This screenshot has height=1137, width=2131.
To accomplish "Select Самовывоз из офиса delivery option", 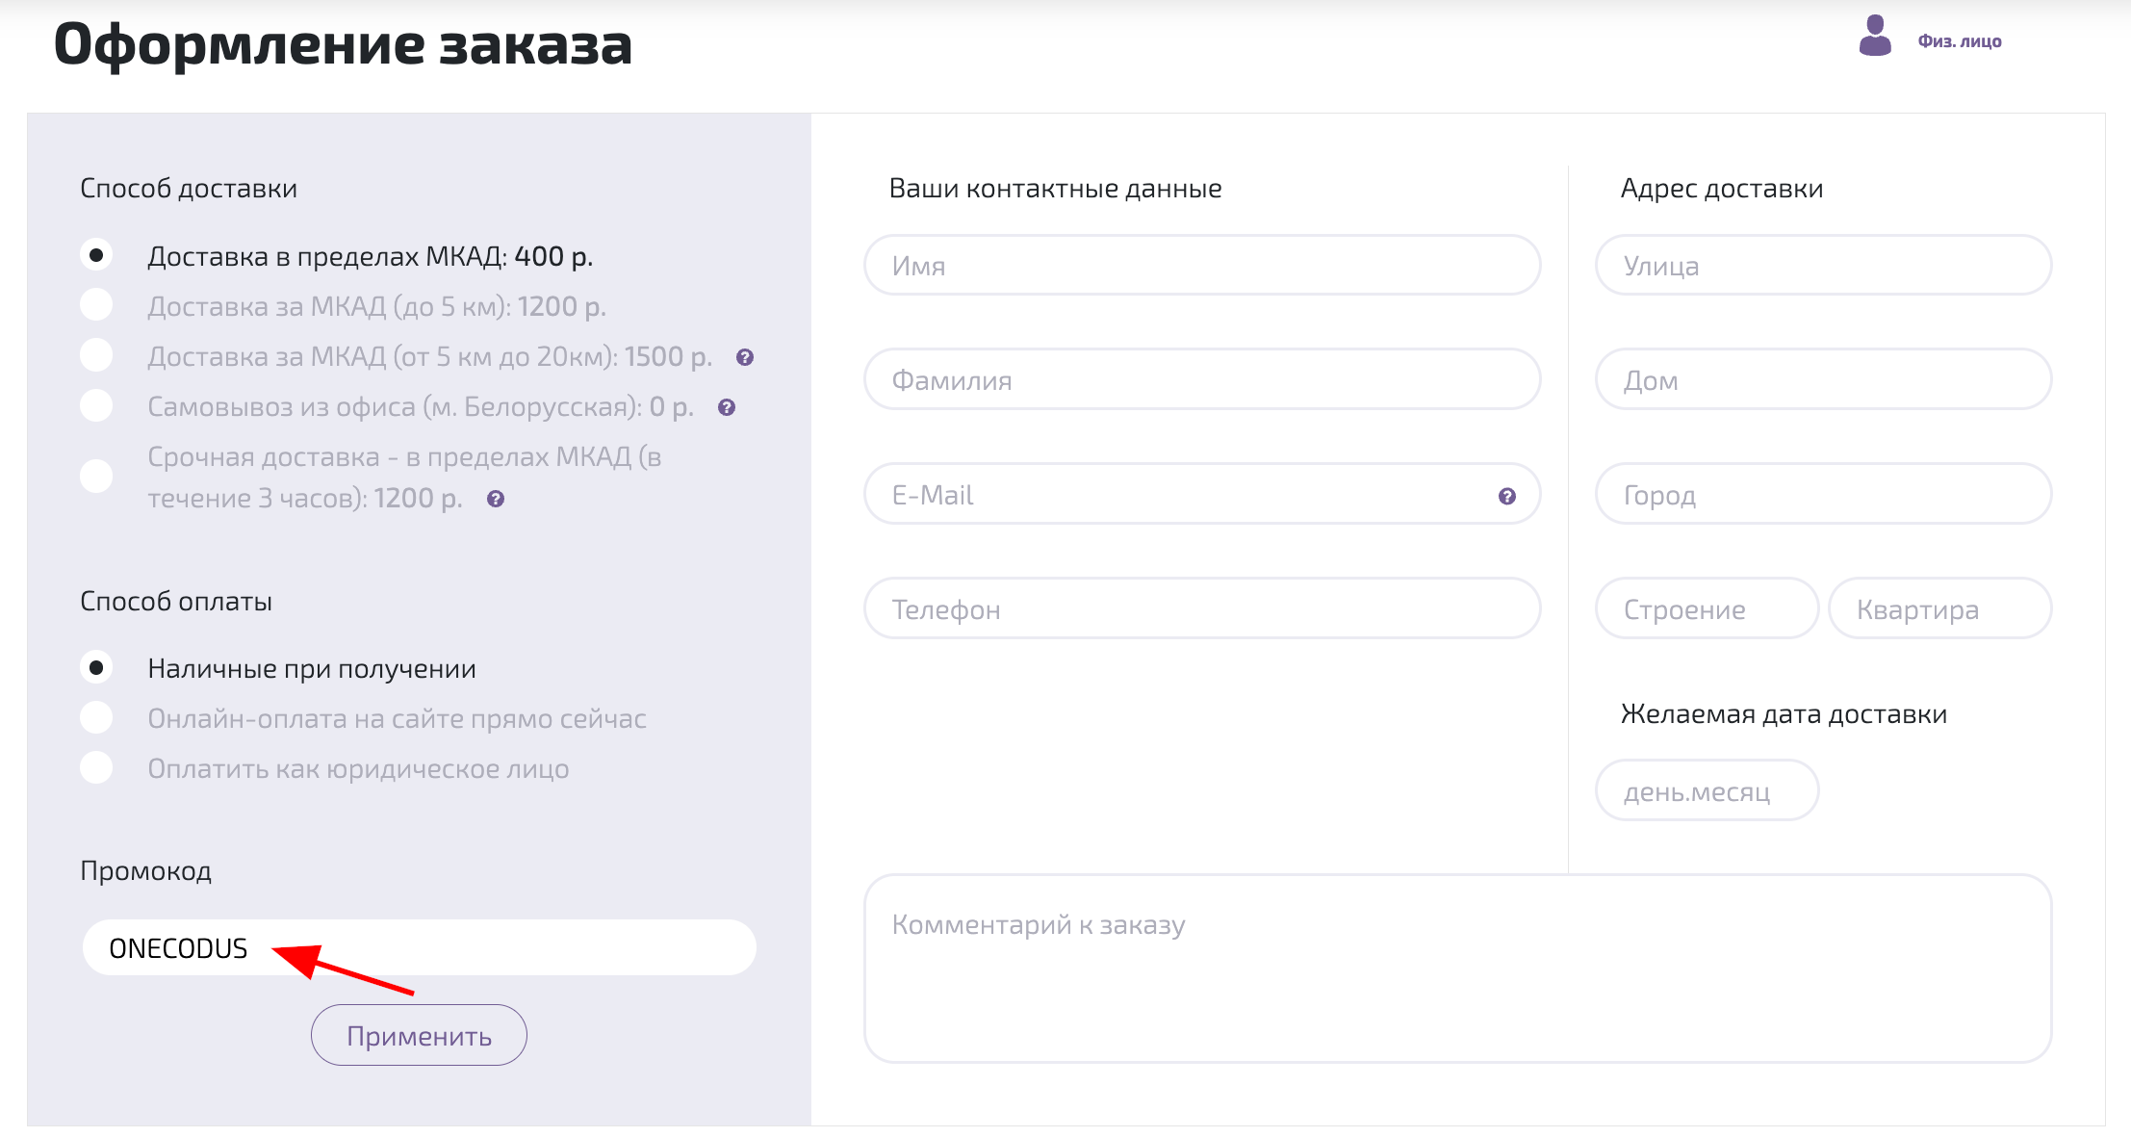I will [96, 405].
